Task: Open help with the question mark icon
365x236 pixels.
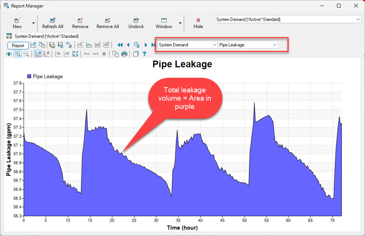Action: (145, 54)
